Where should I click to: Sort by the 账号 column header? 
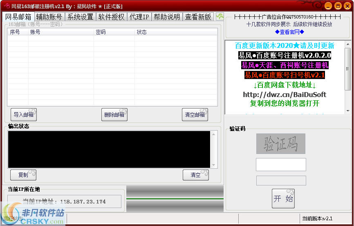click(61, 32)
